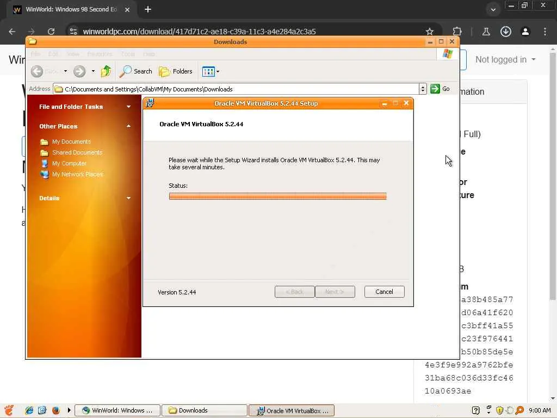Image resolution: width=557 pixels, height=418 pixels.
Task: Open the File menu in Downloads
Action: point(36,54)
